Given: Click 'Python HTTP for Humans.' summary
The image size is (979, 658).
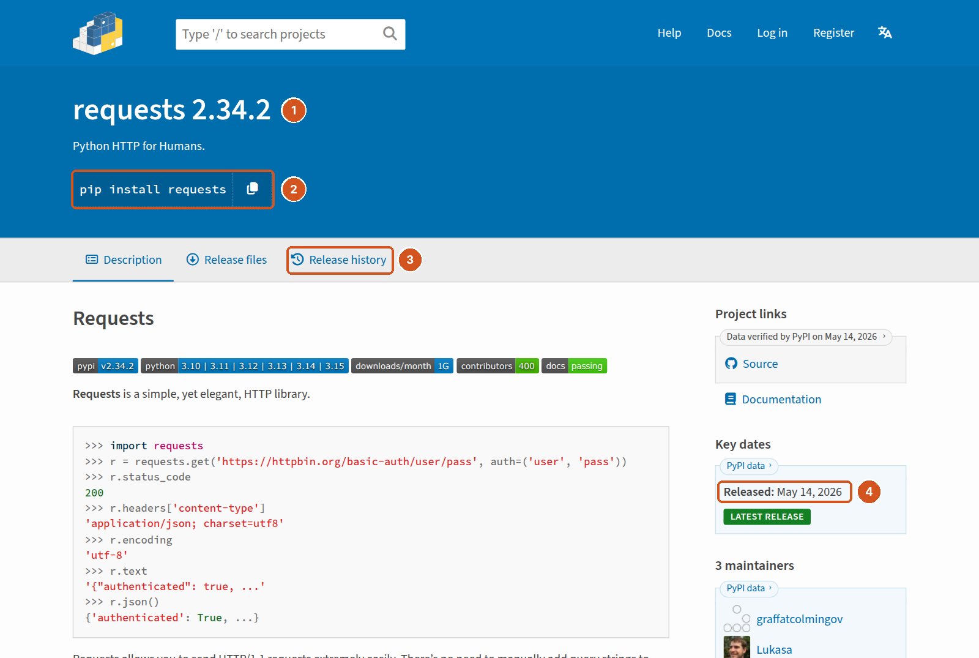Looking at the screenshot, I should click(x=139, y=146).
